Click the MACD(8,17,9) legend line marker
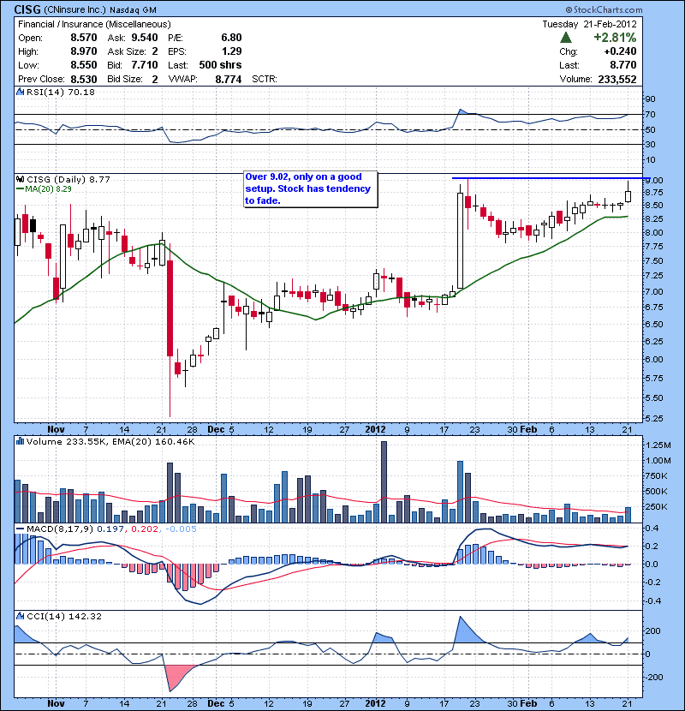 20,529
